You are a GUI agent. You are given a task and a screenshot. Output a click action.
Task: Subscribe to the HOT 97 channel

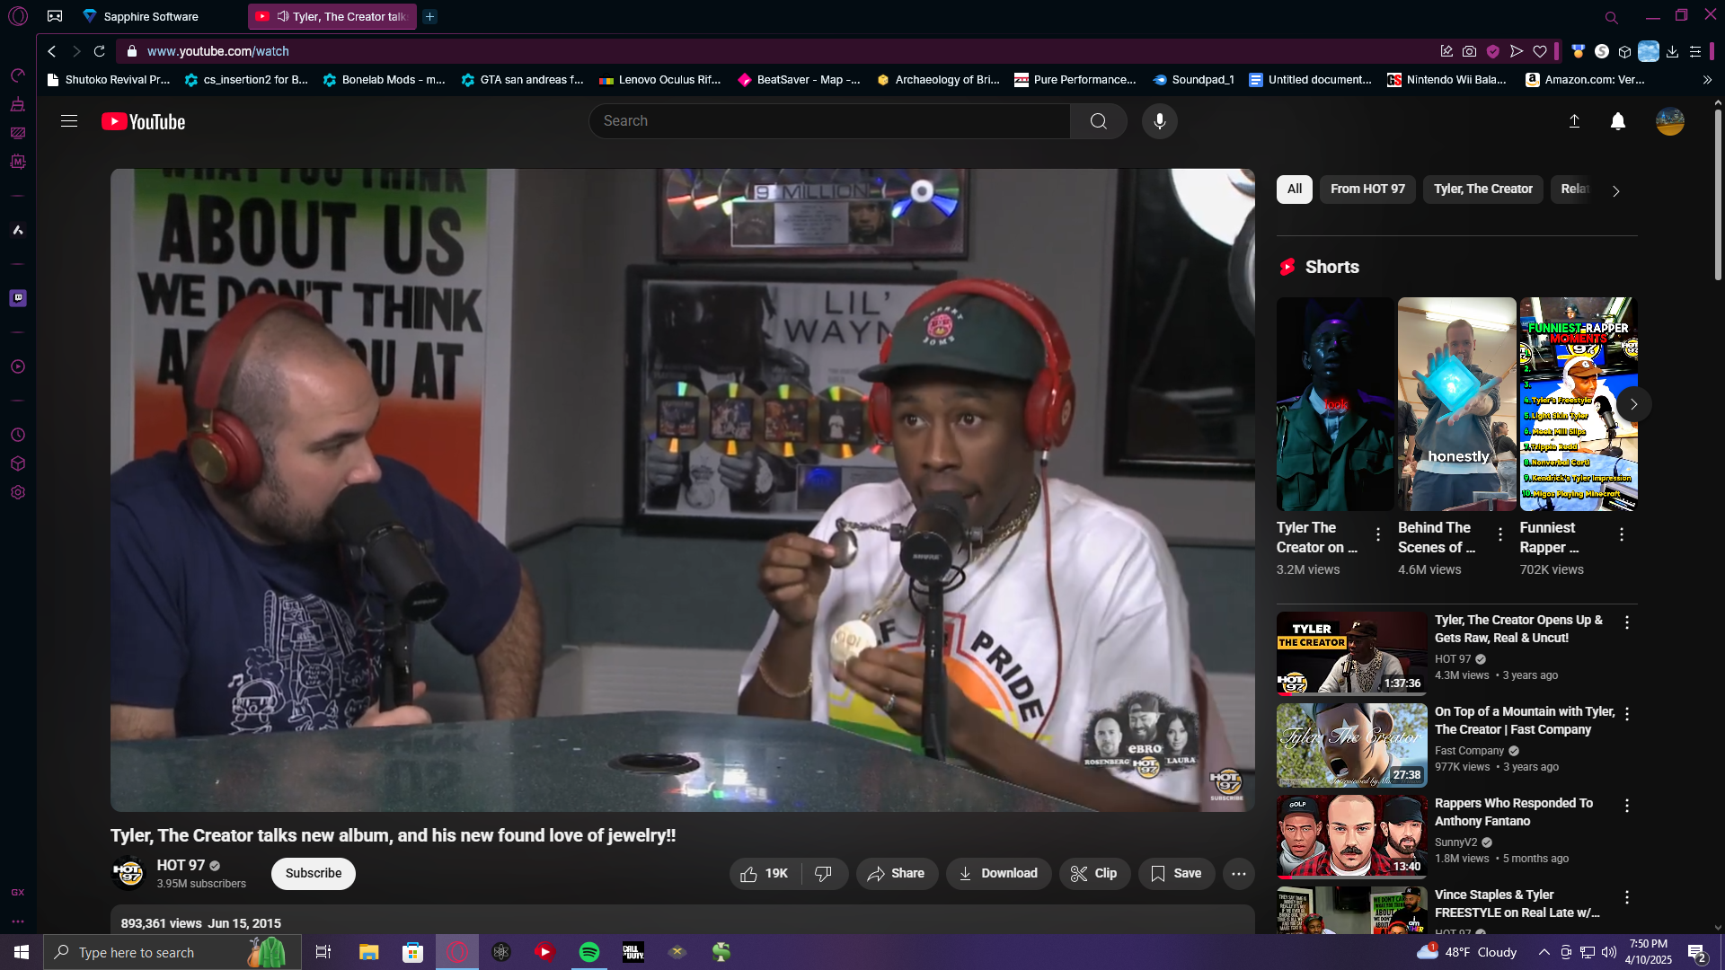pos(313,873)
